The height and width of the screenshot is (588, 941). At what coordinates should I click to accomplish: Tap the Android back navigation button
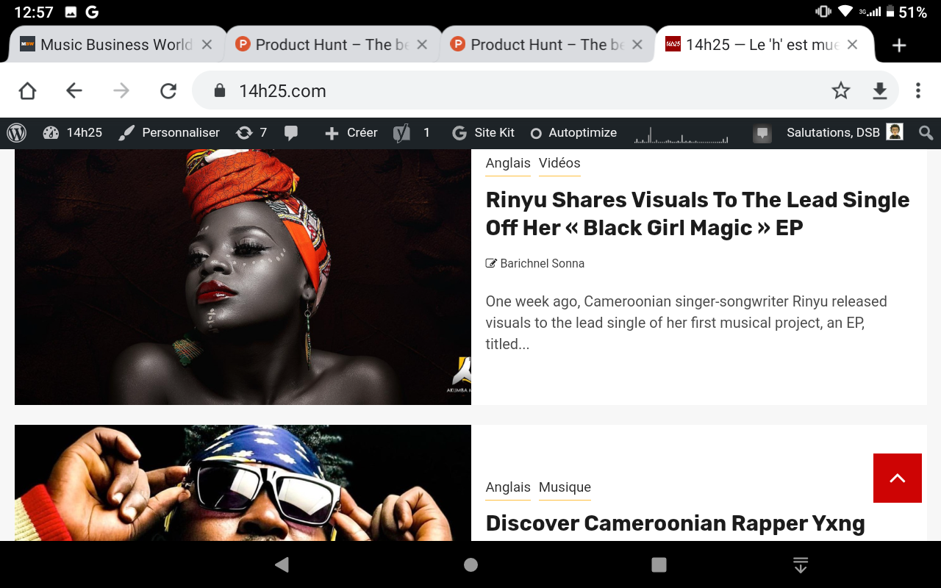pos(282,564)
